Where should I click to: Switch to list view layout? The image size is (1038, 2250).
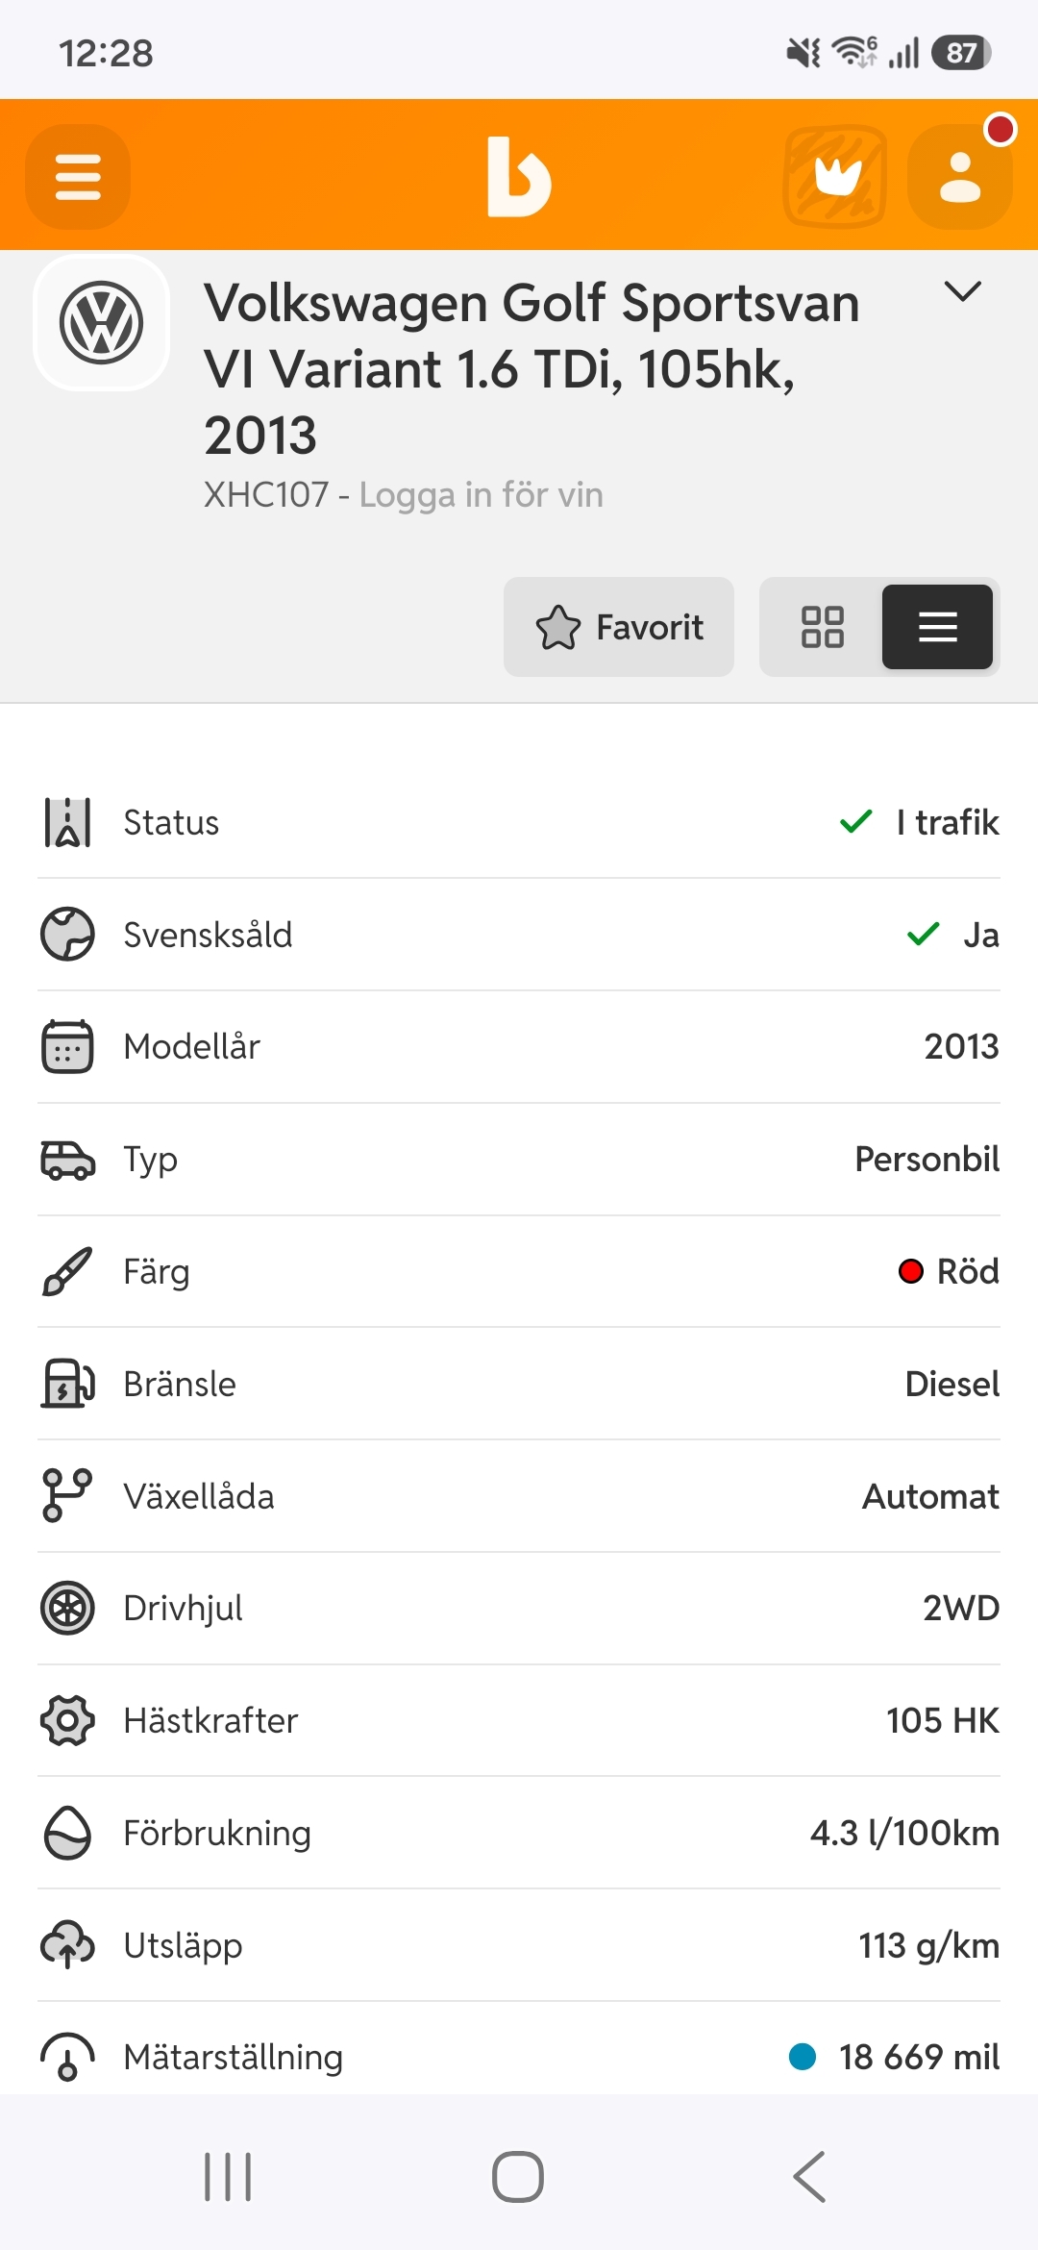pyautogui.click(x=937, y=627)
